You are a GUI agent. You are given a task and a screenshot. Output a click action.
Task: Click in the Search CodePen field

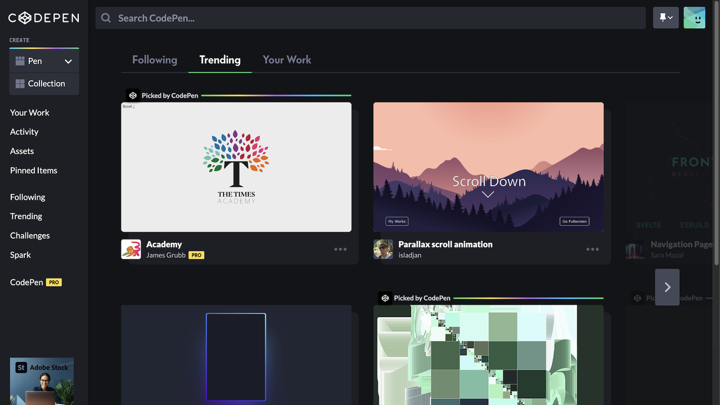tap(371, 18)
